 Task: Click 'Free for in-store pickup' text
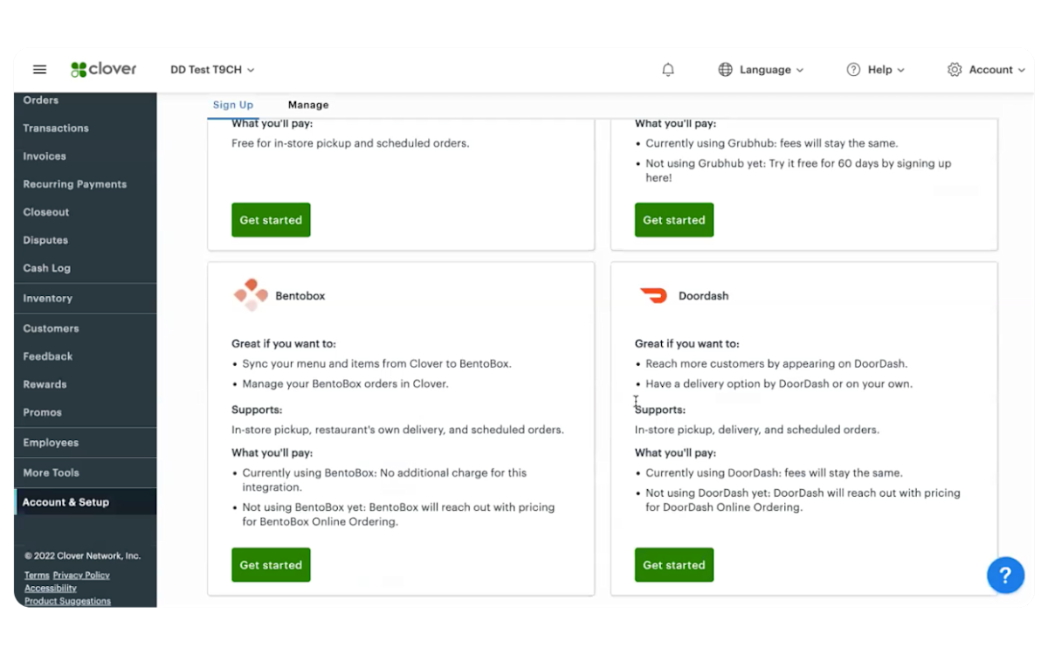coord(350,143)
